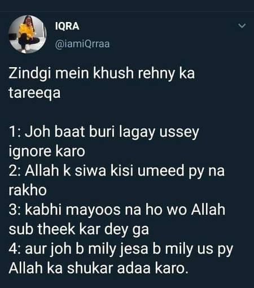Click the word 'buri' in point one
Viewport: 254px width, 288px height.
(x=102, y=132)
